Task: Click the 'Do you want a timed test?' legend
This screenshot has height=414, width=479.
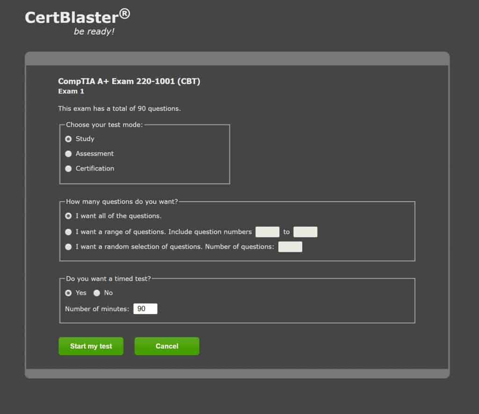Action: pos(109,278)
